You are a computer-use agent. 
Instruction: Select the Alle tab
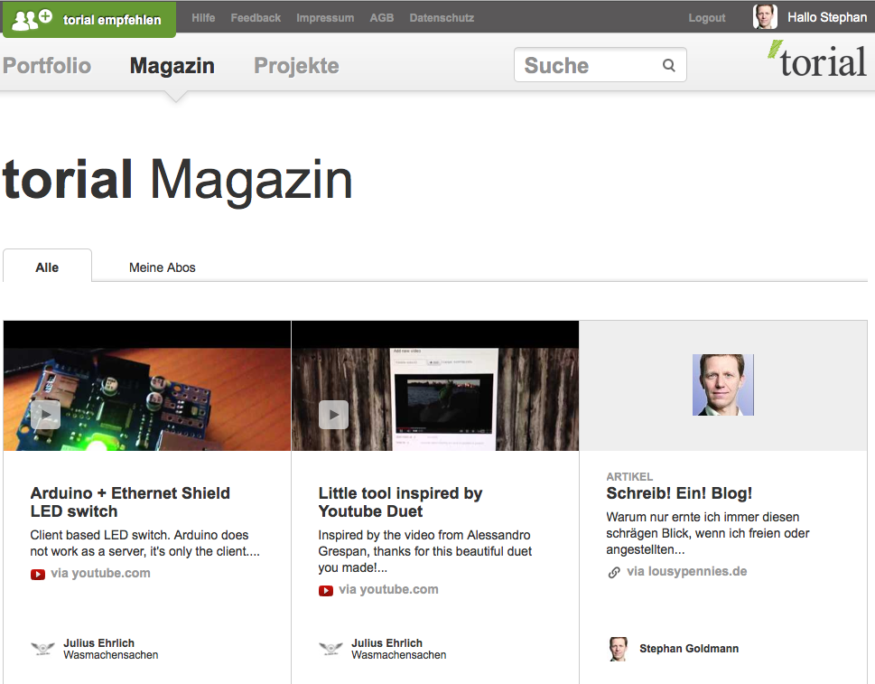[x=47, y=267]
